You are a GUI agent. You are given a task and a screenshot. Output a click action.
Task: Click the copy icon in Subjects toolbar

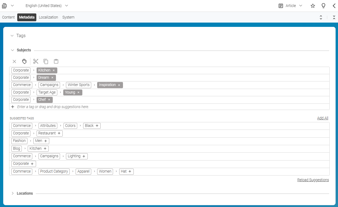pos(46,62)
